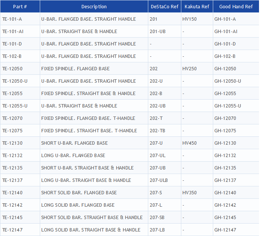The image size is (262, 236).
Task: Click DeStaCo reference 207-UL
Action: 158,155
